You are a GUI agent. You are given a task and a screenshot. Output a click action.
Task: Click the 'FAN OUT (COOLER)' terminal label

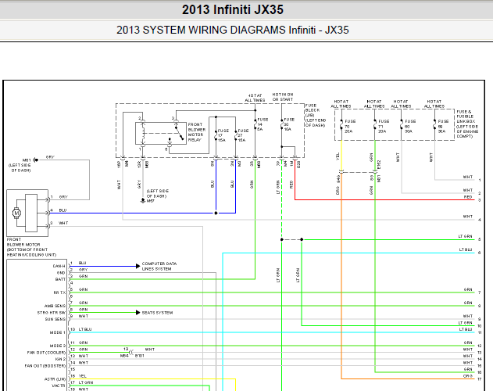(x=47, y=353)
